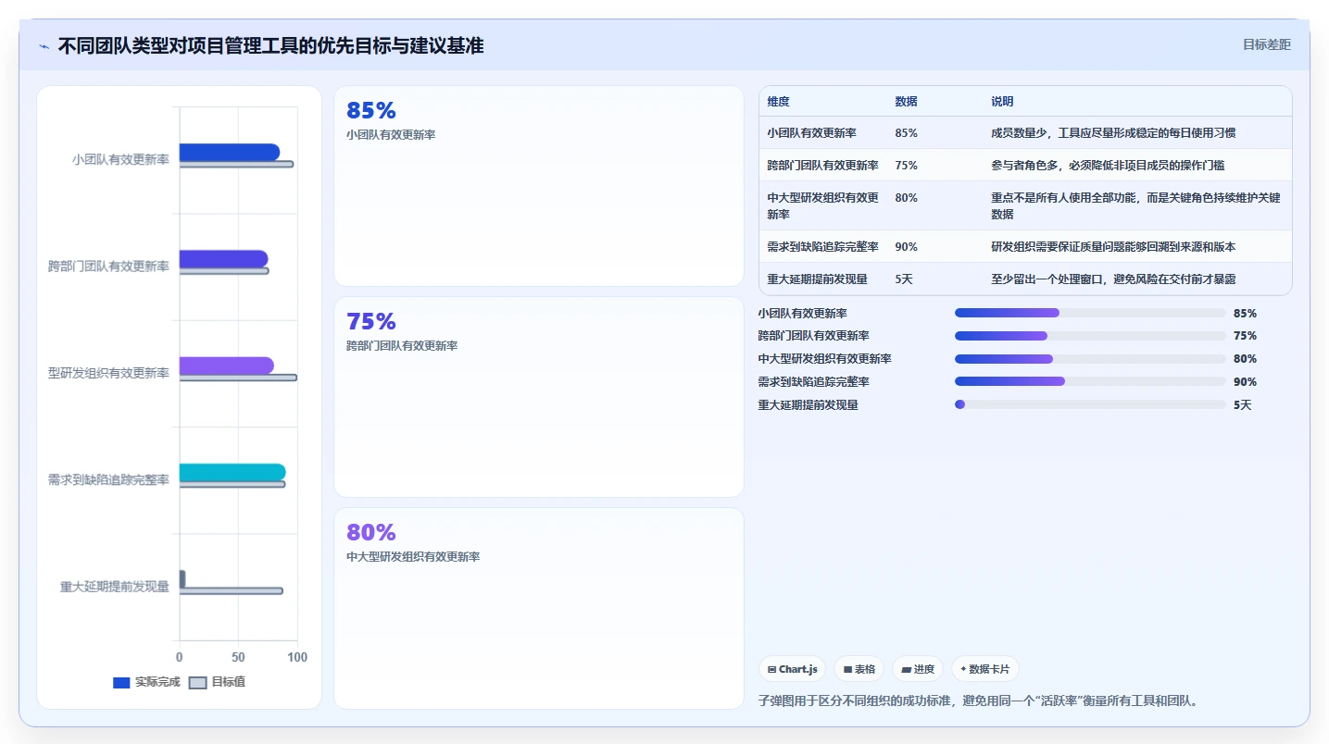This screenshot has width=1329, height=744.
Task: Click the 跨部门团队有效更新率 progress bar showing 75%
Action: (1090, 336)
